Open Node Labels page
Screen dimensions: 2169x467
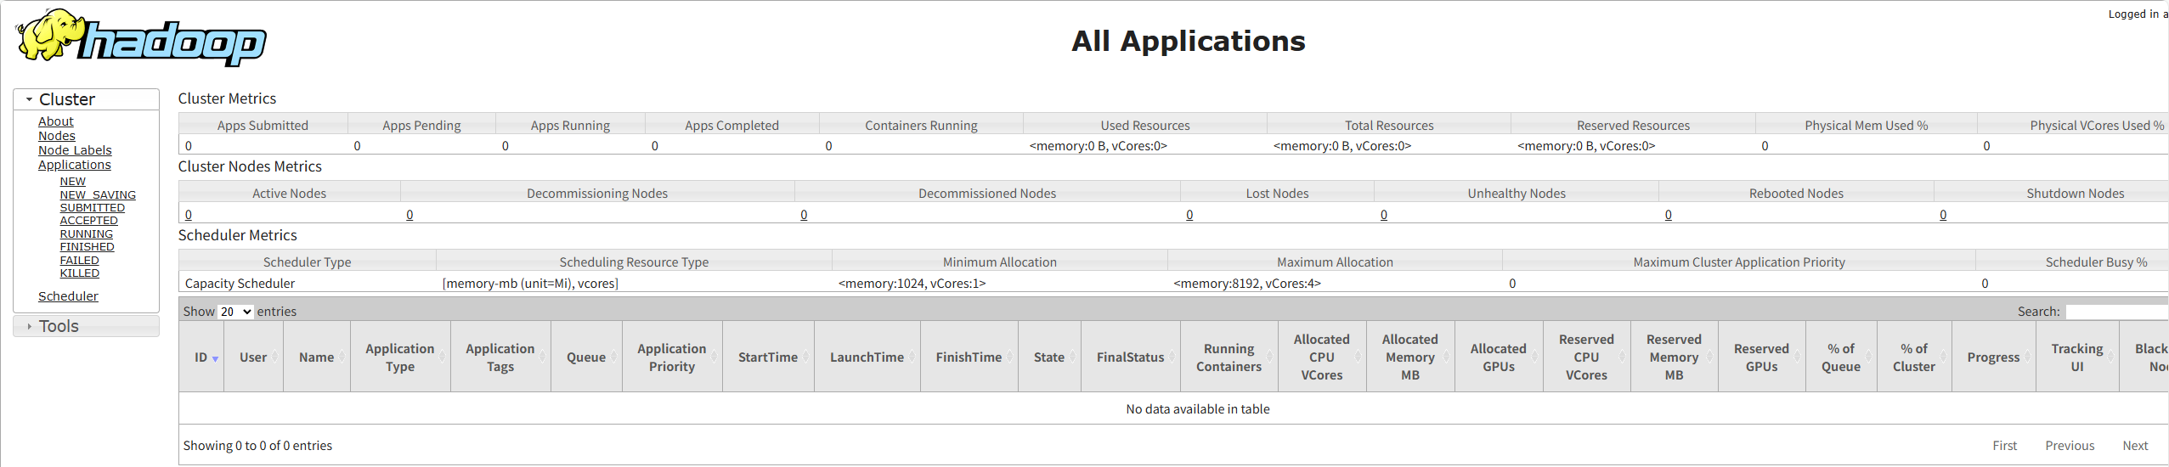[75, 150]
